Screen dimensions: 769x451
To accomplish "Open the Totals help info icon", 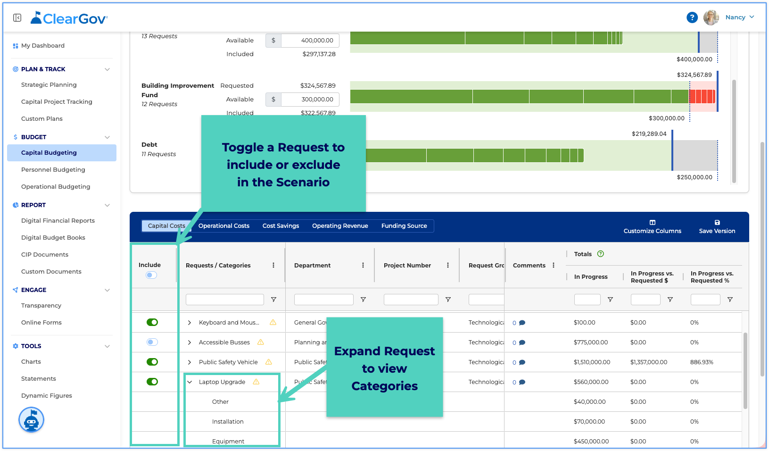I will tap(601, 254).
